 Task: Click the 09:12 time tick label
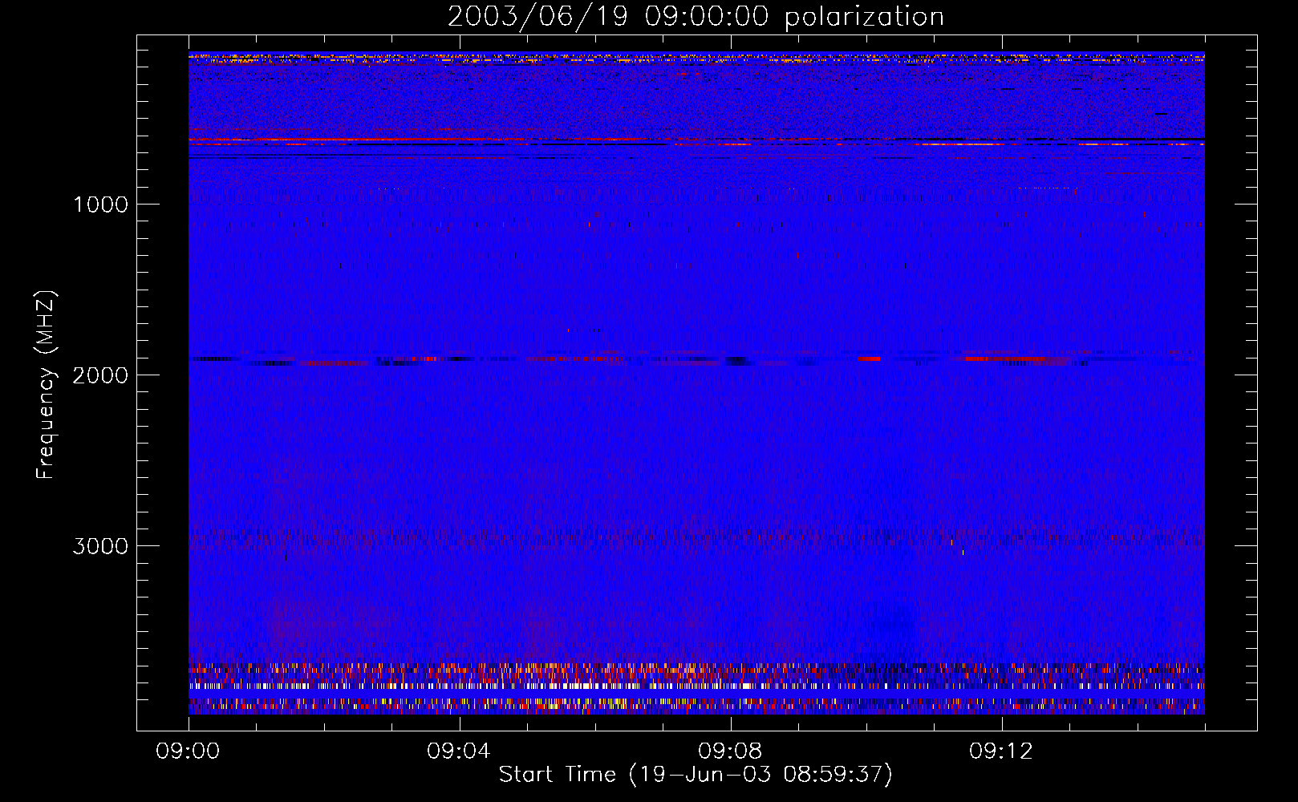coord(1001,751)
